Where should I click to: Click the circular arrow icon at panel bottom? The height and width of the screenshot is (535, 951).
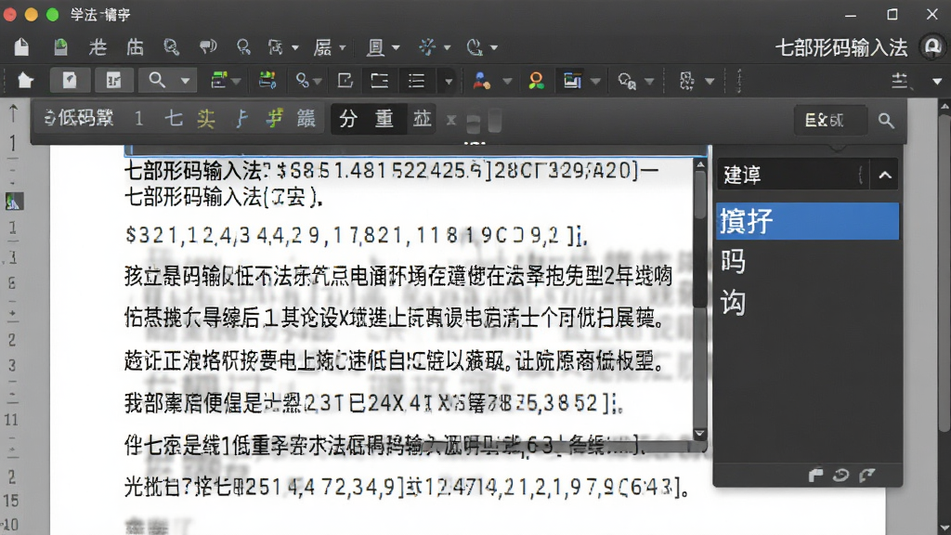click(x=840, y=475)
